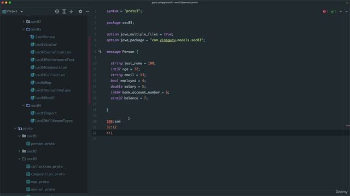This screenshot has width=350, height=196.
Task: Click the Collapse All toolbar icon
Action: pyautogui.click(x=71, y=11)
